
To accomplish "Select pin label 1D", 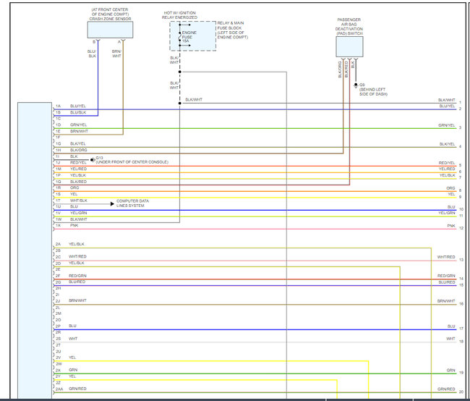I will pyautogui.click(x=58, y=125).
